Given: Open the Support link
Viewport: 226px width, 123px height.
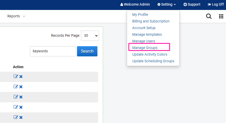Looking at the screenshot, I should click(x=192, y=4).
